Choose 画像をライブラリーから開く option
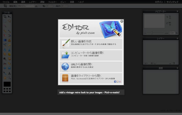The height and width of the screenshot is (115, 182). [91, 78]
